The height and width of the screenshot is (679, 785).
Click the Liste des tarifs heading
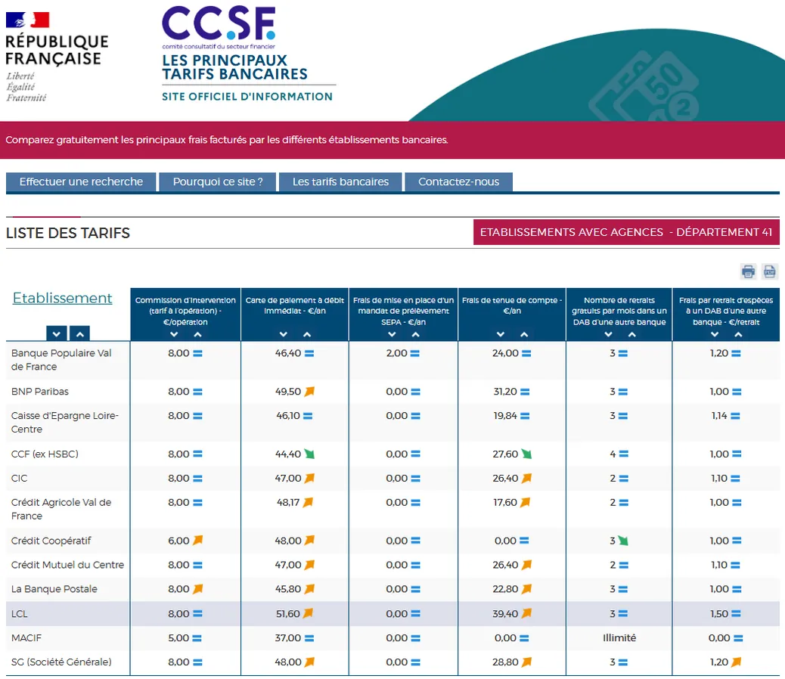pyautogui.click(x=67, y=233)
